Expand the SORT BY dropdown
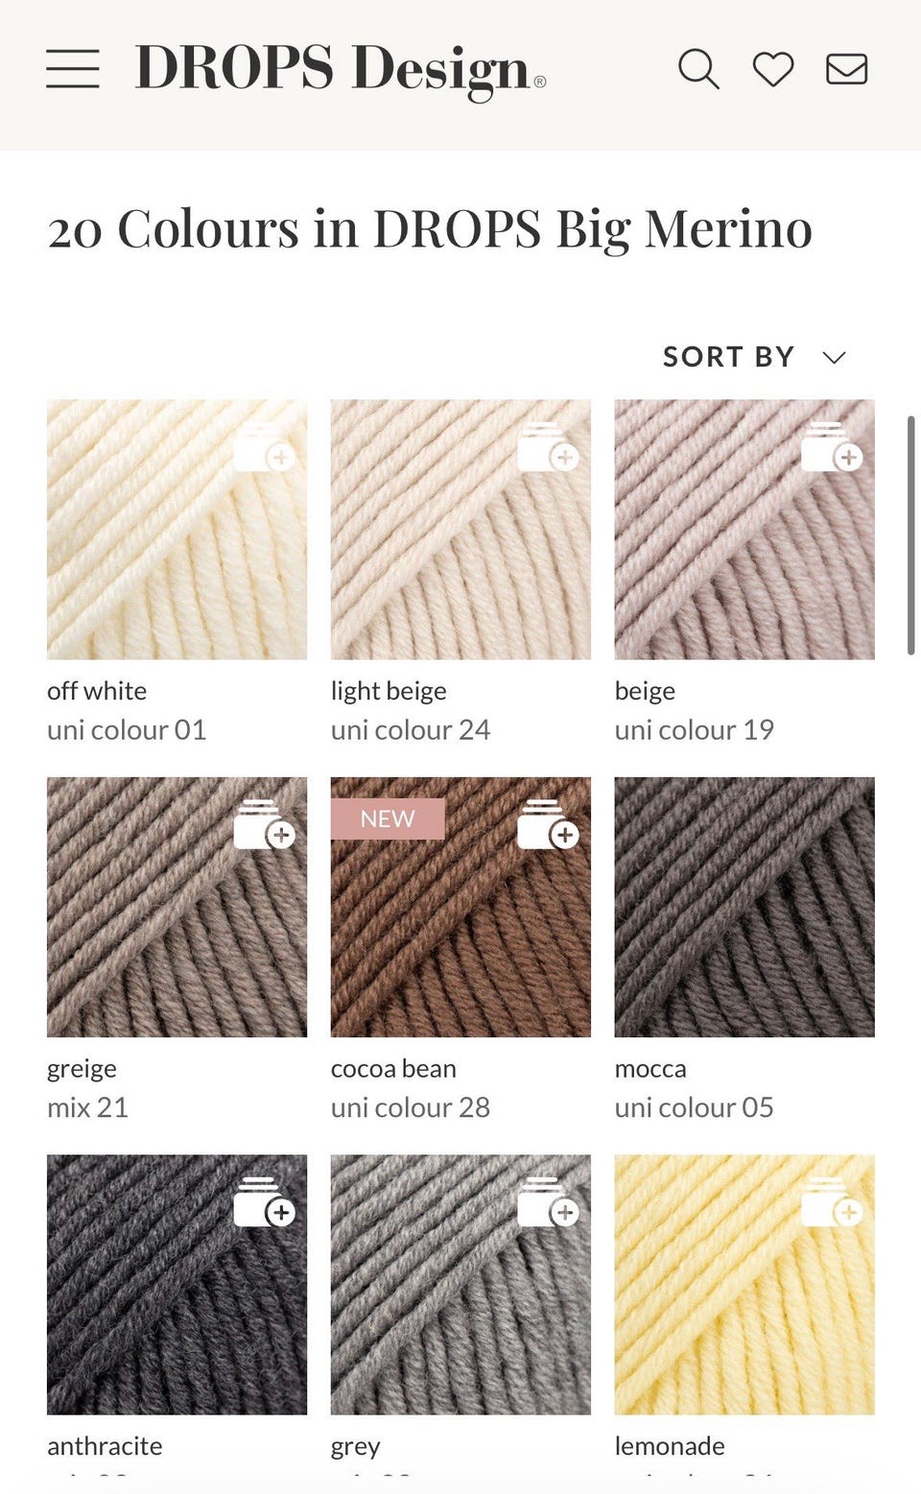The width and height of the screenshot is (921, 1494). [x=754, y=357]
